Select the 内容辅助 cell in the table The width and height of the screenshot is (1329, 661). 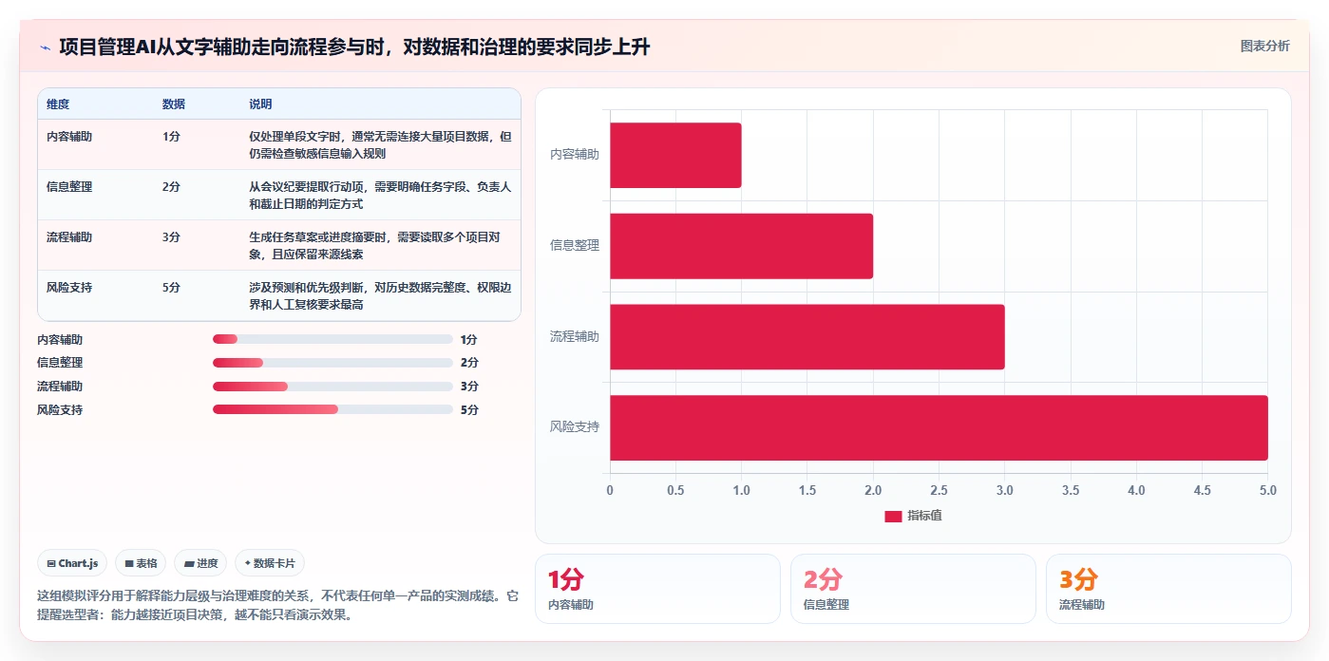pyautogui.click(x=69, y=136)
